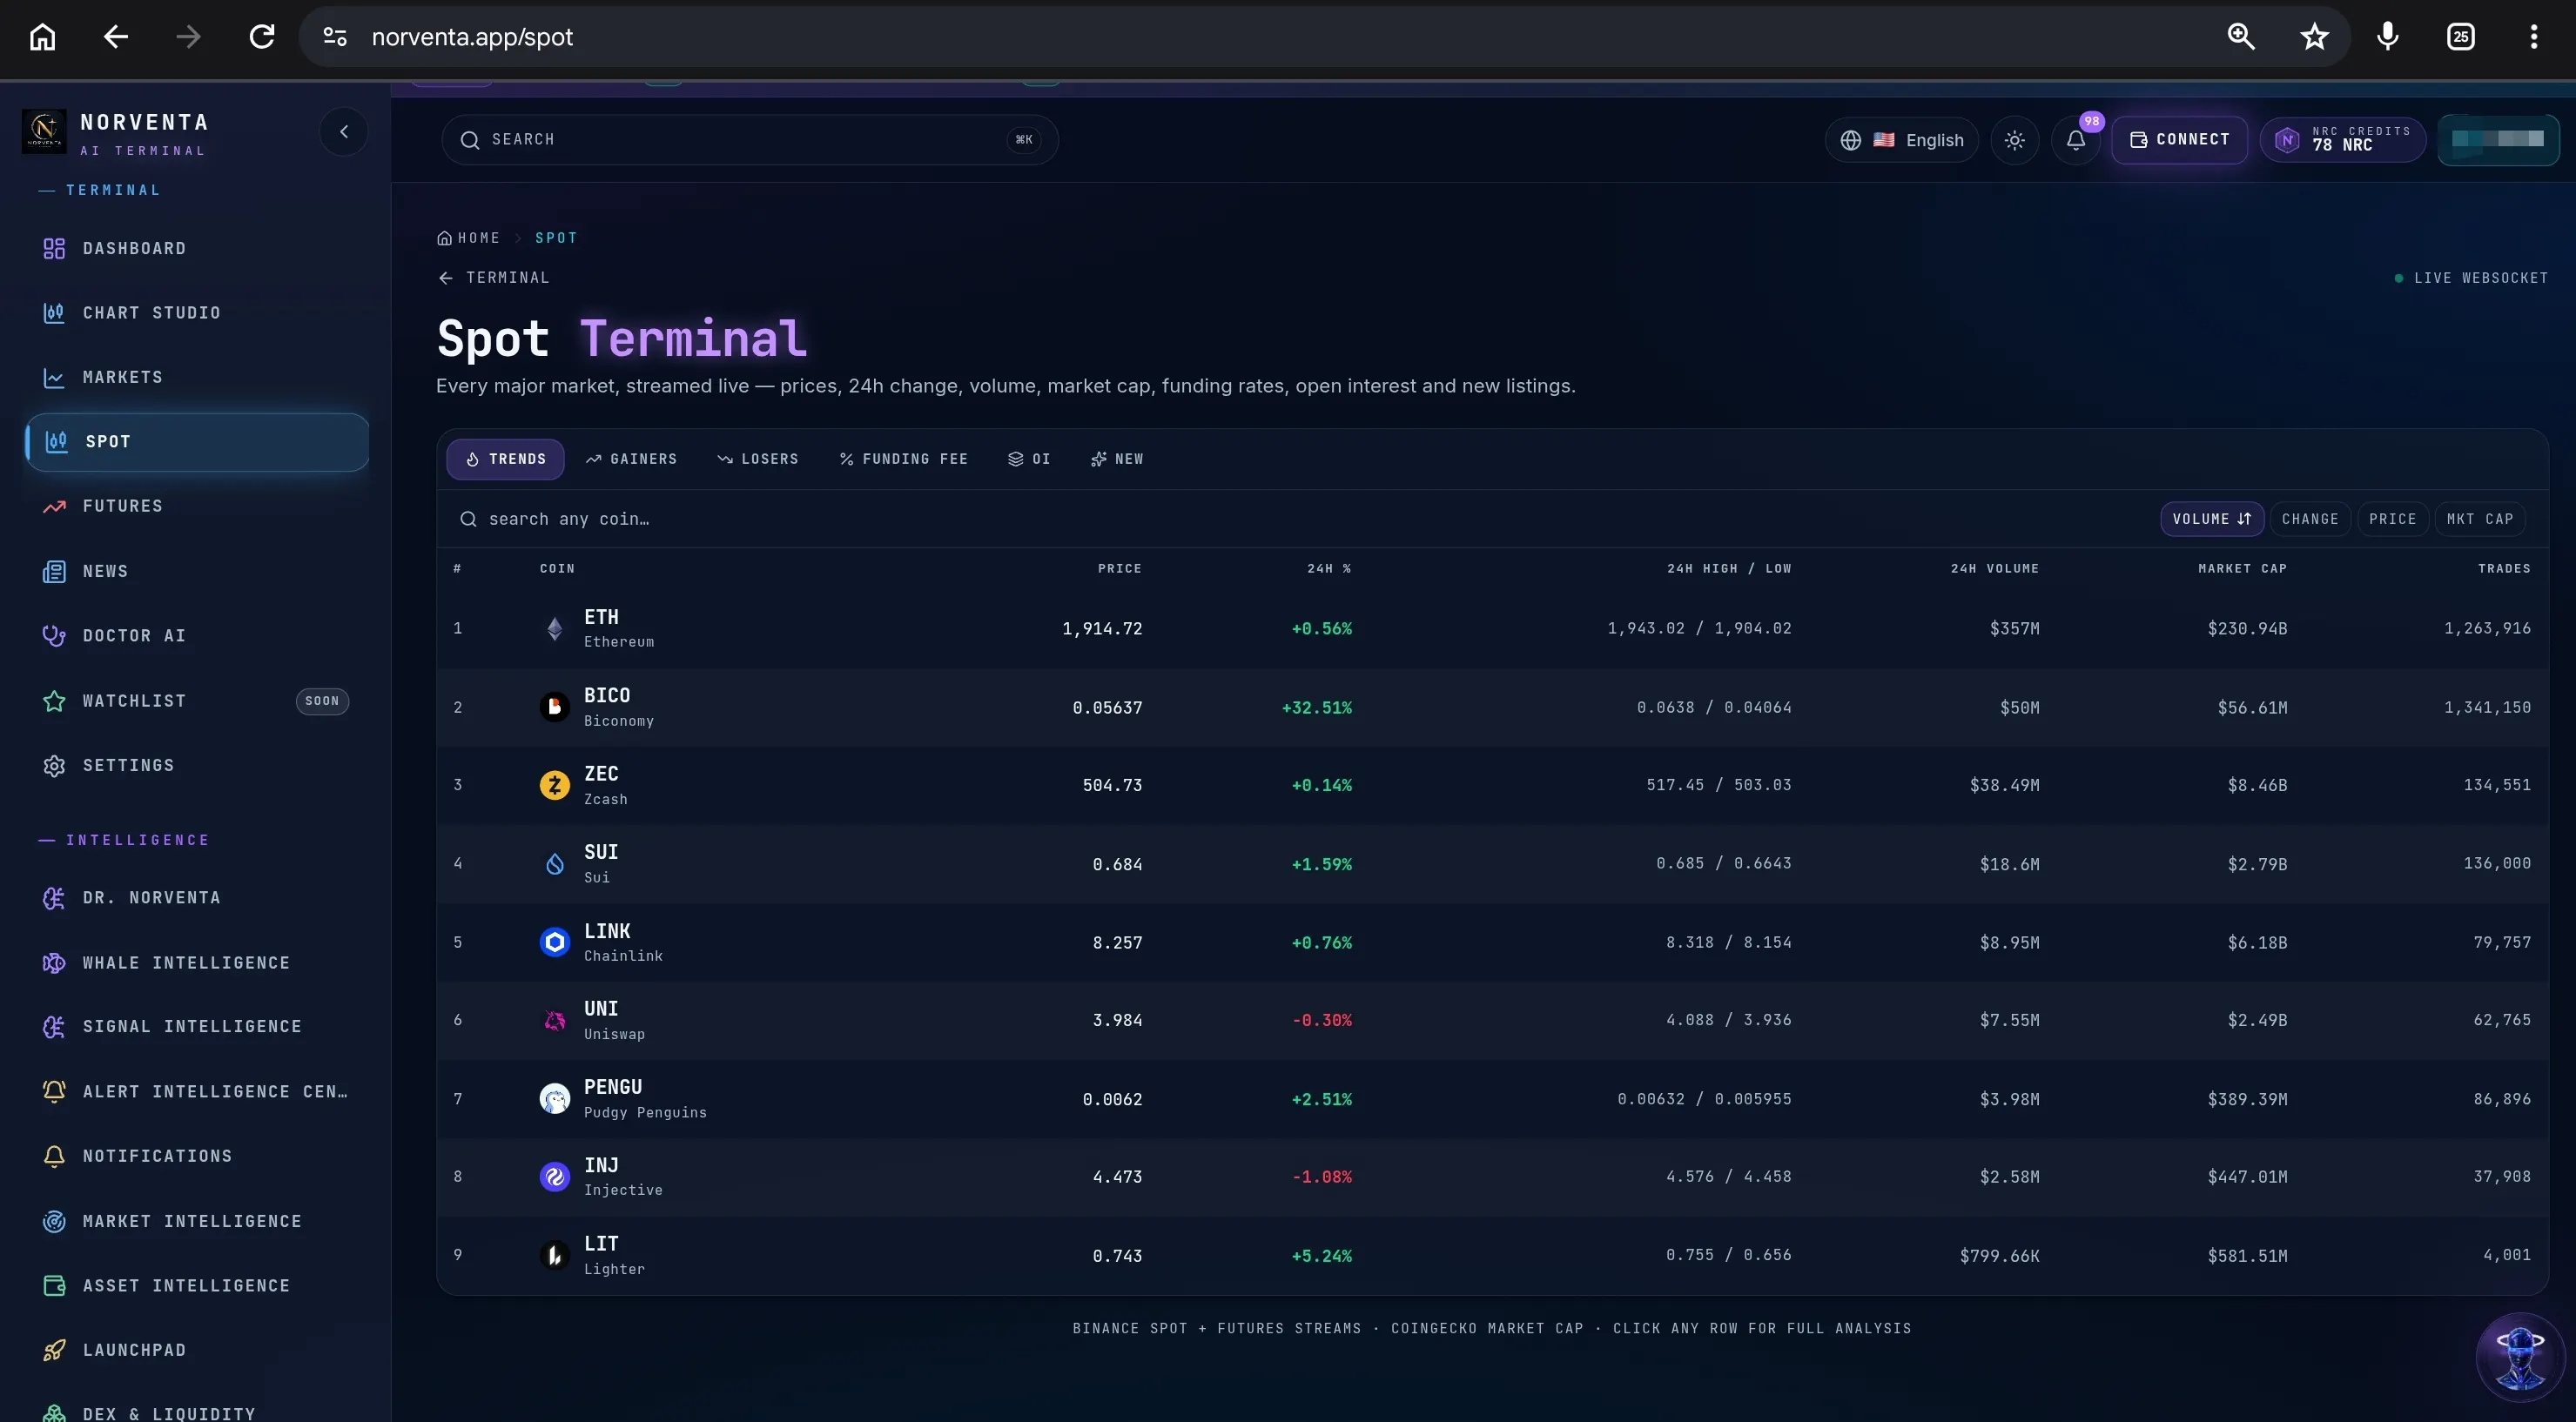
Task: Open the ETH Ethereum row
Action: click(1492, 628)
